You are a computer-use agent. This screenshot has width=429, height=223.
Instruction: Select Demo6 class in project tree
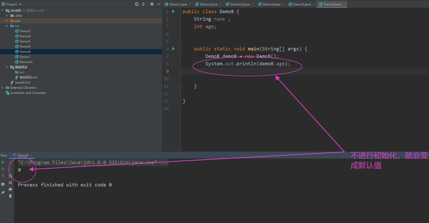25,47
